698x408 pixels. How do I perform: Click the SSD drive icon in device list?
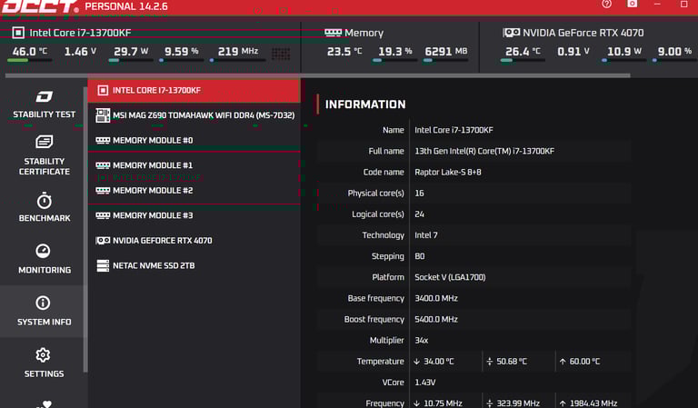[x=103, y=265]
